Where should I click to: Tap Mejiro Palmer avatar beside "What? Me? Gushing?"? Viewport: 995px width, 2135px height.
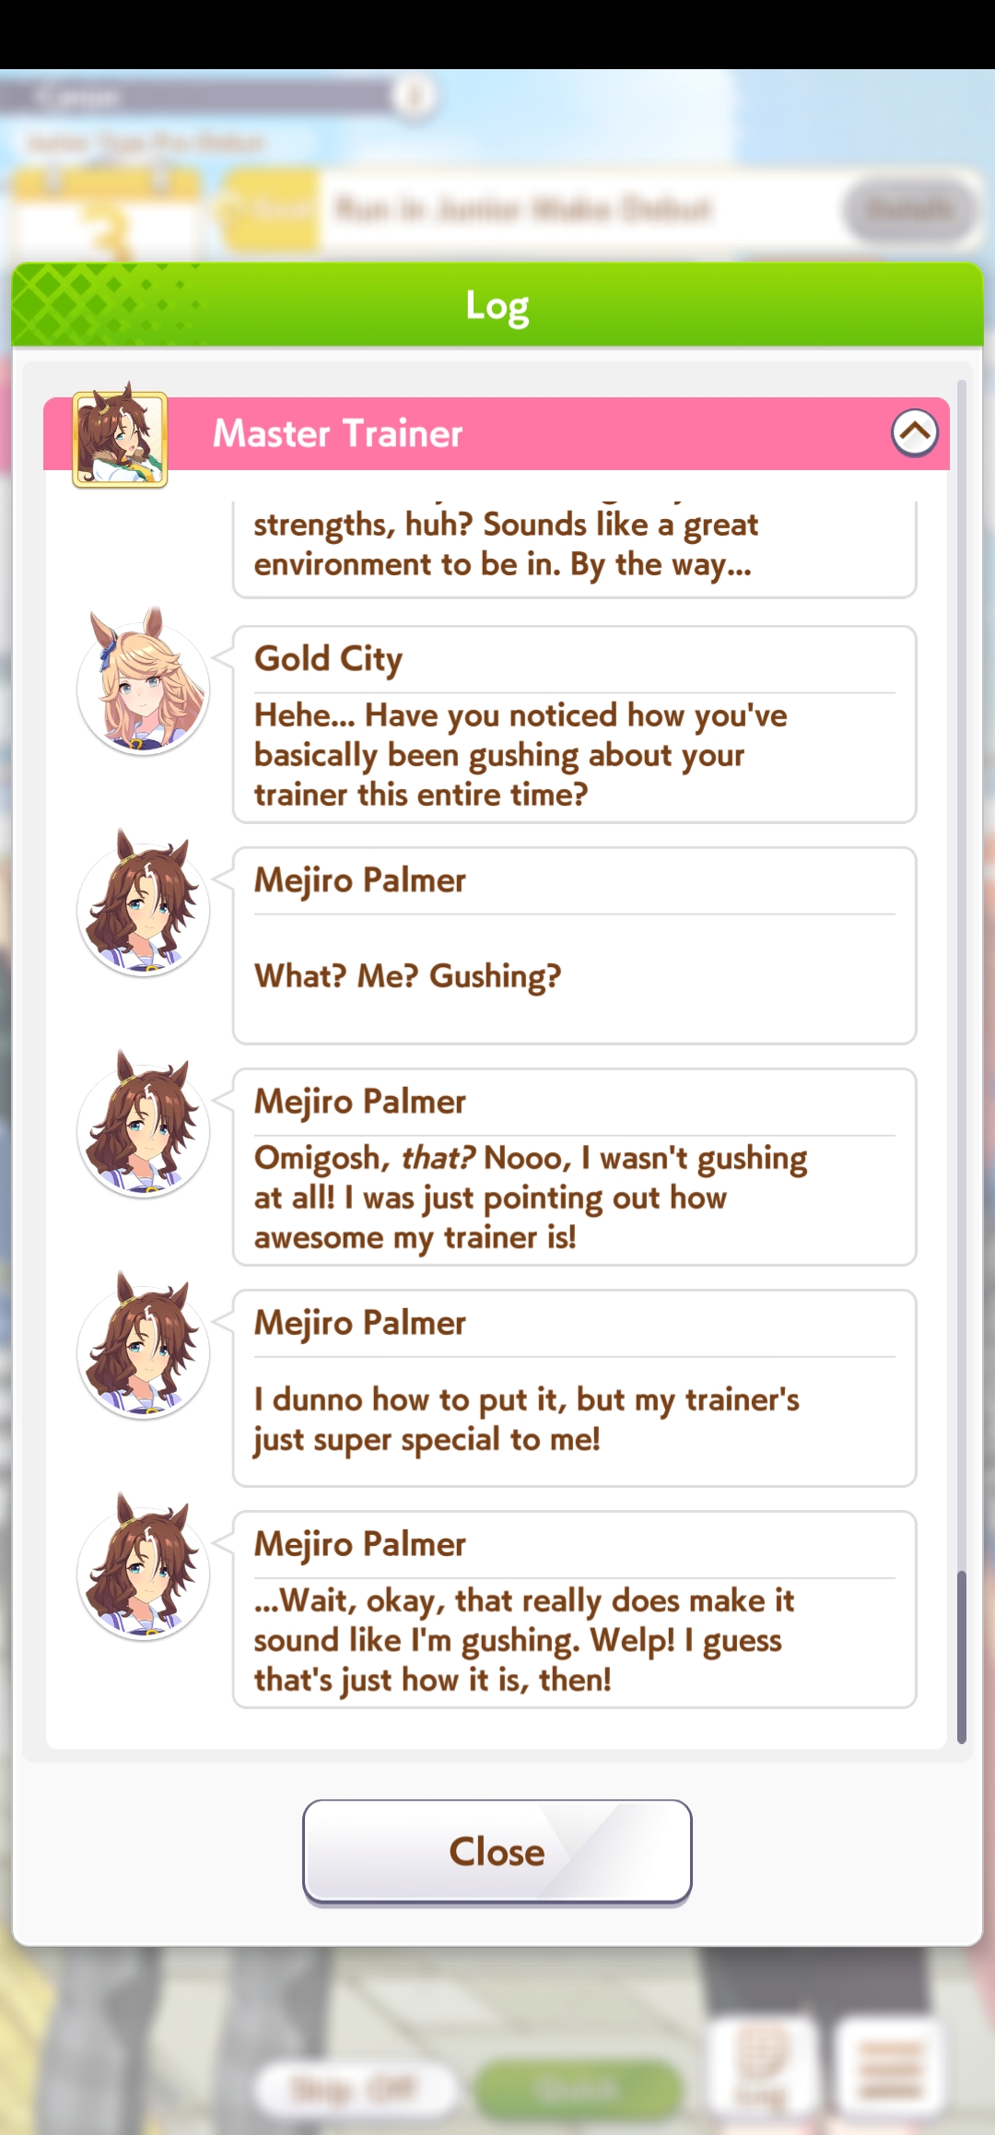coord(143,905)
